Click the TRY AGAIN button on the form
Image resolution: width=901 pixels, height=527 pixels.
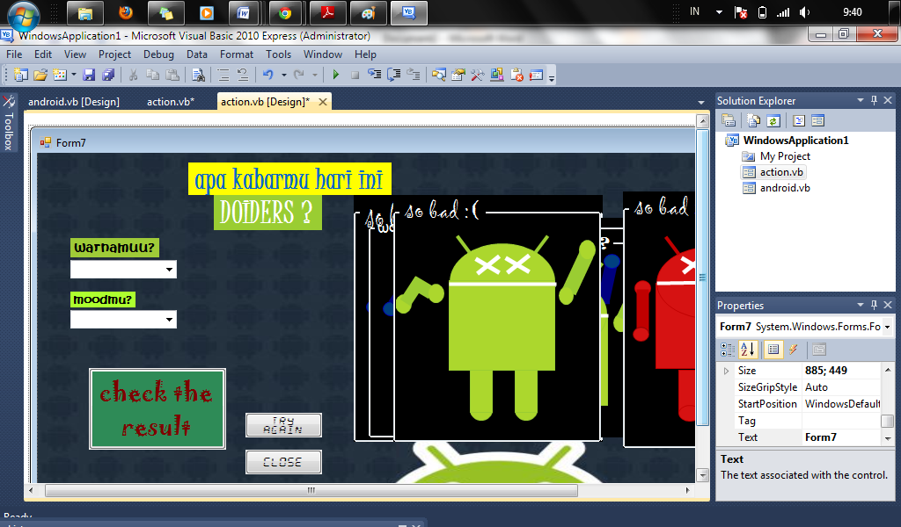click(x=283, y=425)
